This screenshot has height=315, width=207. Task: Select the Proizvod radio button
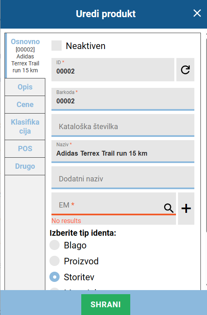pyautogui.click(x=55, y=261)
